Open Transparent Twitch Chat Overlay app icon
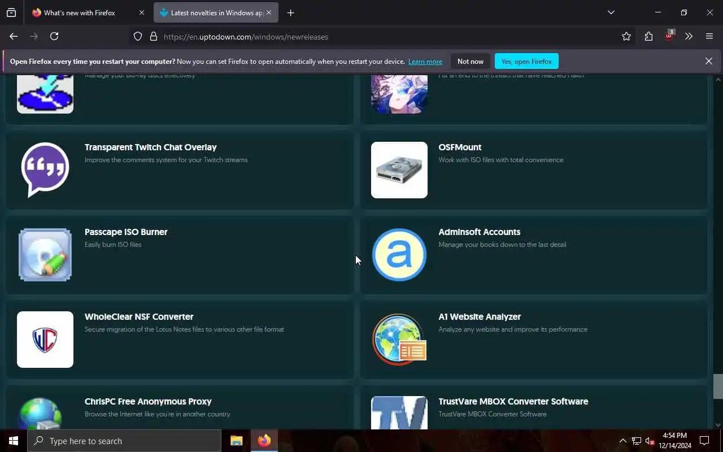Image resolution: width=723 pixels, height=452 pixels. pyautogui.click(x=45, y=170)
